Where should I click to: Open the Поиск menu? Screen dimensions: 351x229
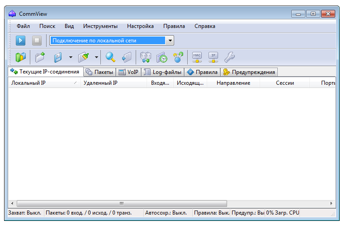pos(47,26)
